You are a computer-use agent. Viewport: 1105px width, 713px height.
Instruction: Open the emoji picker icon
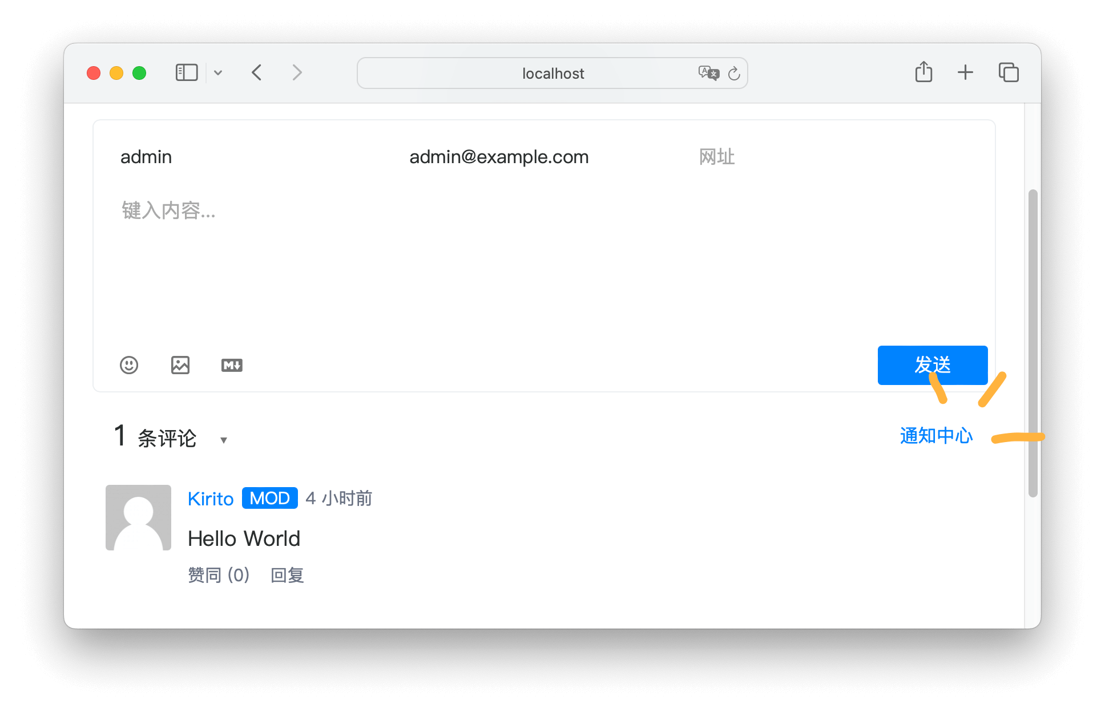click(x=129, y=365)
